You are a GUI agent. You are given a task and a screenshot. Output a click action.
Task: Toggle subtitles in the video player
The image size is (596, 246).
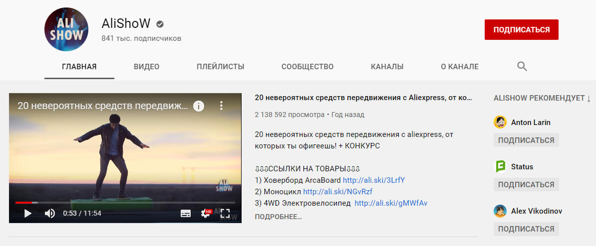[186, 213]
